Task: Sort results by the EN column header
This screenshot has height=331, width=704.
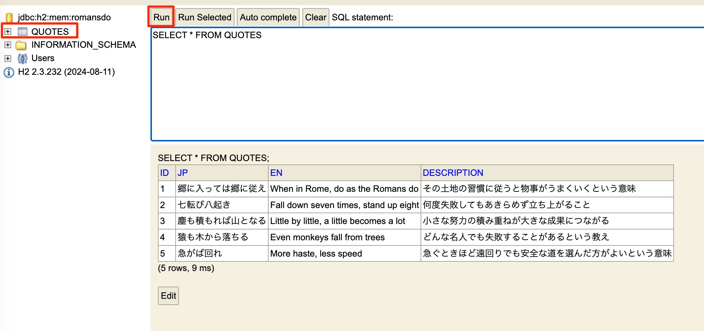Action: pos(276,173)
